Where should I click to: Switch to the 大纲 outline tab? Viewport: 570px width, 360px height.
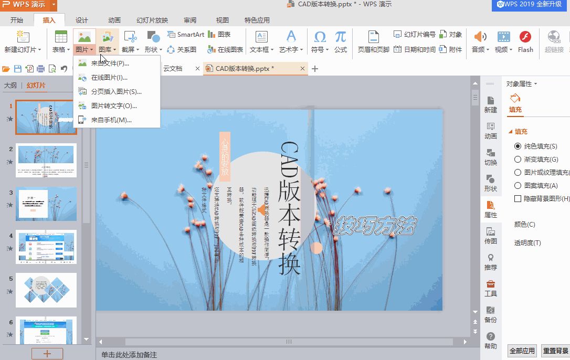tap(10, 86)
